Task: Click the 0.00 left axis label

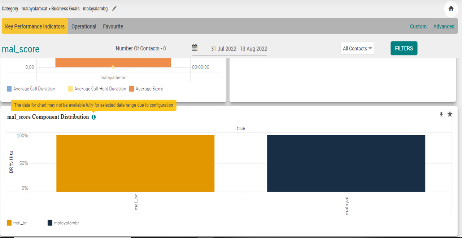Action: pos(30,67)
